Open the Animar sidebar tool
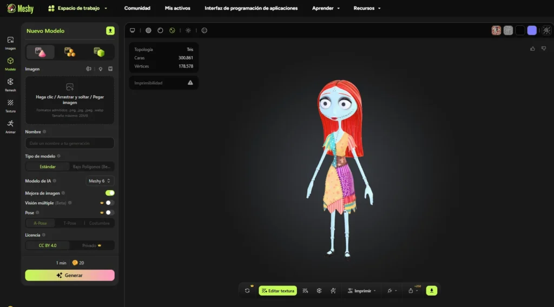 pos(10,125)
